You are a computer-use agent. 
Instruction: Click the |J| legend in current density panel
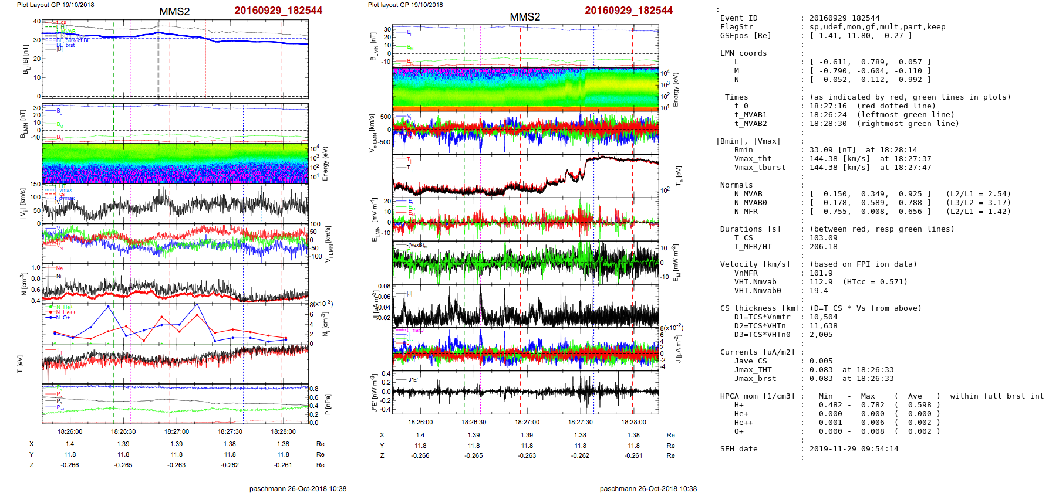409,294
